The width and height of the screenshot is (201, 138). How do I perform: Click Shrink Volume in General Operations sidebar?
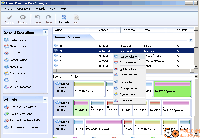click(15, 46)
